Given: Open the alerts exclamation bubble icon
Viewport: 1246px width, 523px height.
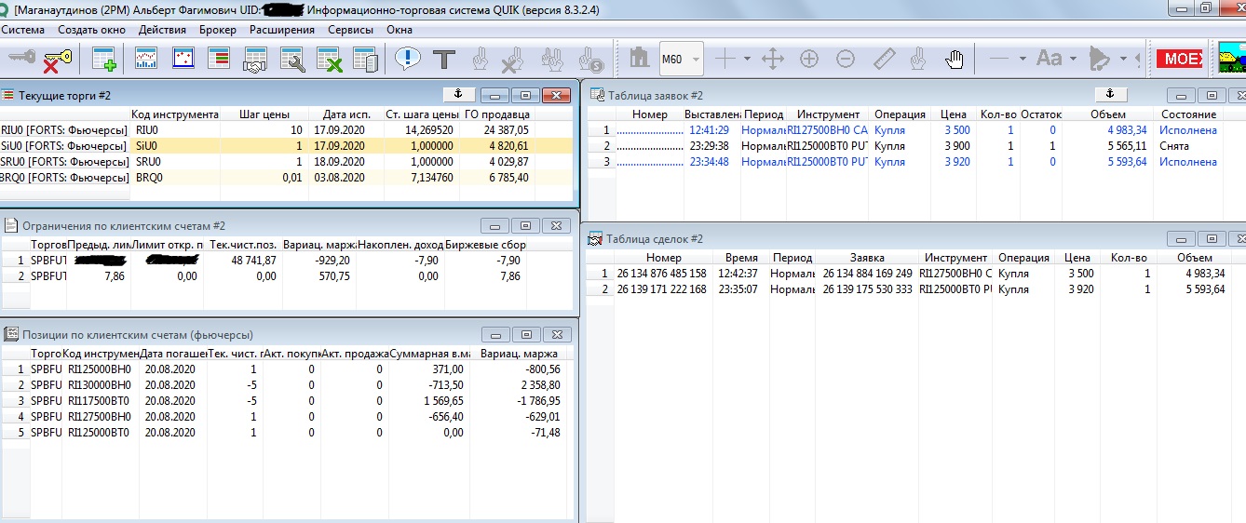Looking at the screenshot, I should click(x=407, y=60).
